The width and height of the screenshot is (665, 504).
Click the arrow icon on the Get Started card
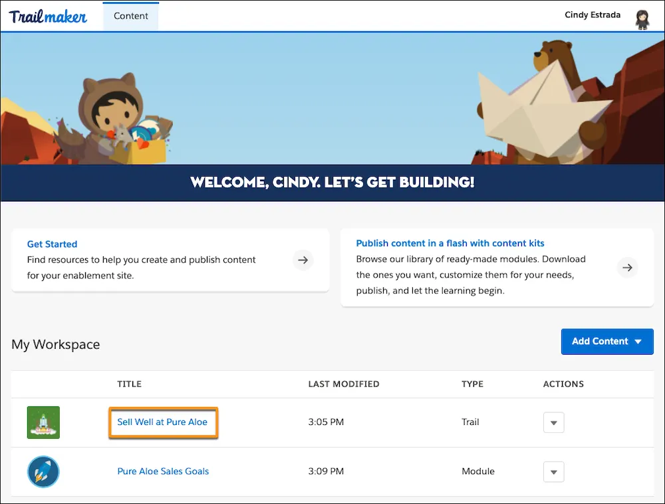click(303, 260)
